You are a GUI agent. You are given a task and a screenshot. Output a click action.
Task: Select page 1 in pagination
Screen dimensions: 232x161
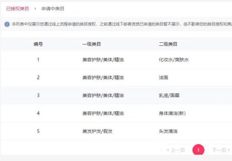[x=198, y=150]
